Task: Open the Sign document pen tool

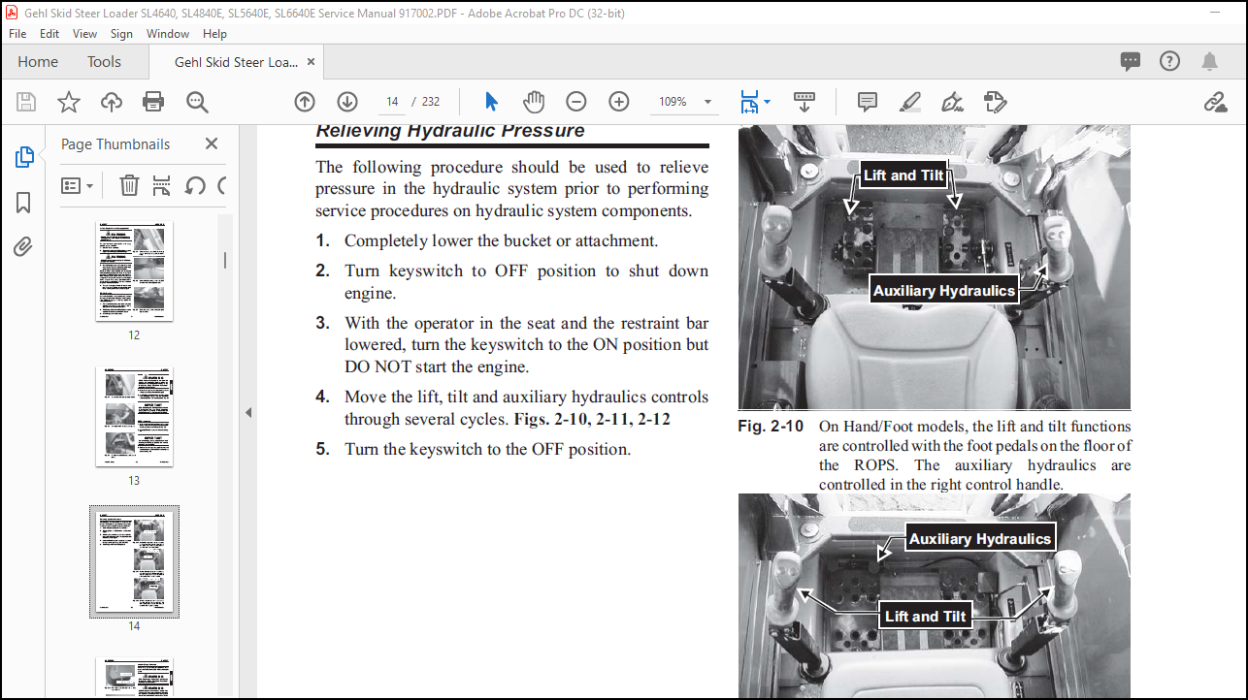Action: point(952,102)
